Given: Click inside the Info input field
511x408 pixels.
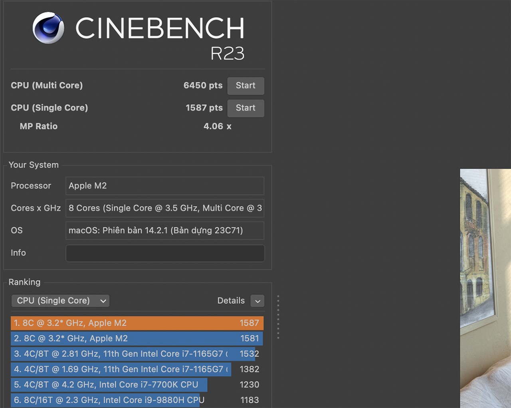Looking at the screenshot, I should [165, 253].
